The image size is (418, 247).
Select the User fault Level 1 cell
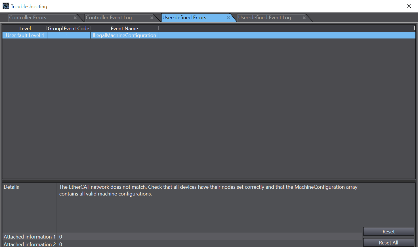[x=25, y=35]
